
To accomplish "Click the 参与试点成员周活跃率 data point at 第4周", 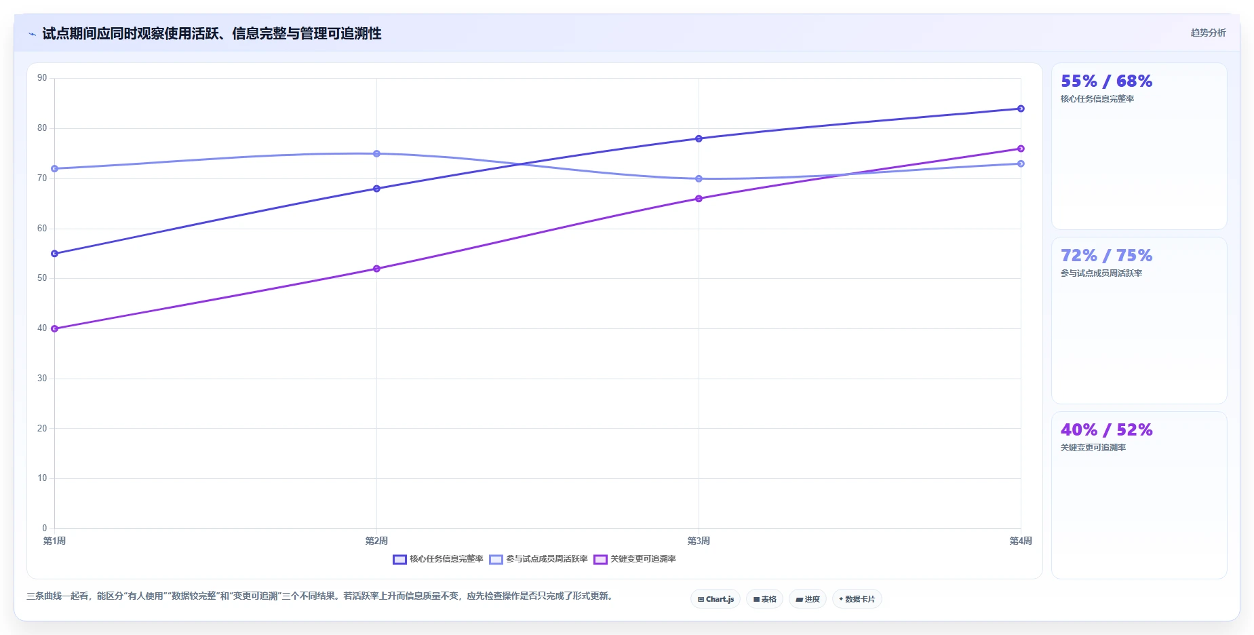I will (1021, 163).
